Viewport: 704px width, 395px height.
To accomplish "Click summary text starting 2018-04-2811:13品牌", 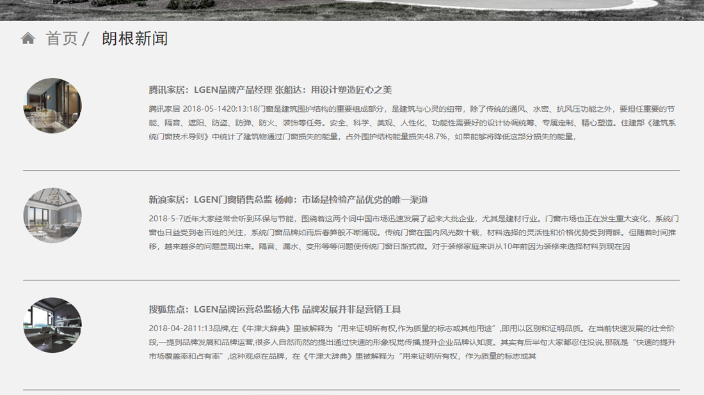I will [x=412, y=343].
